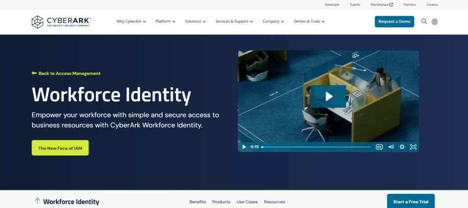Screen dimensions: 468x208
Task: Play the video with the center play button
Action: point(329,96)
